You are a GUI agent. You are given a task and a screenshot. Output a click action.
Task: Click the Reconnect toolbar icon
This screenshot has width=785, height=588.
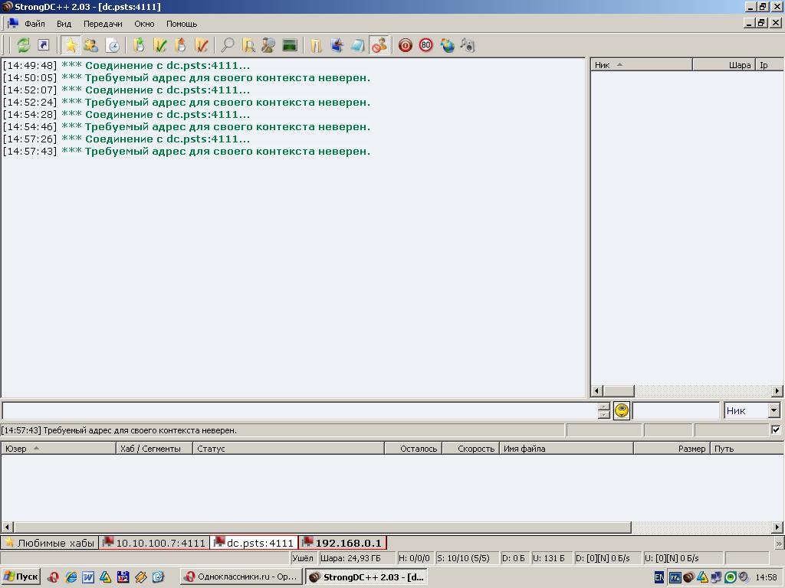[24, 45]
